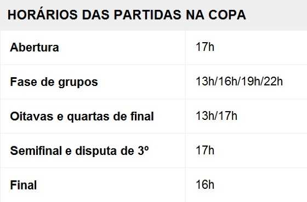The width and height of the screenshot is (307, 202).
Task: Click the 17h time next to Semifinal
Action: (205, 151)
